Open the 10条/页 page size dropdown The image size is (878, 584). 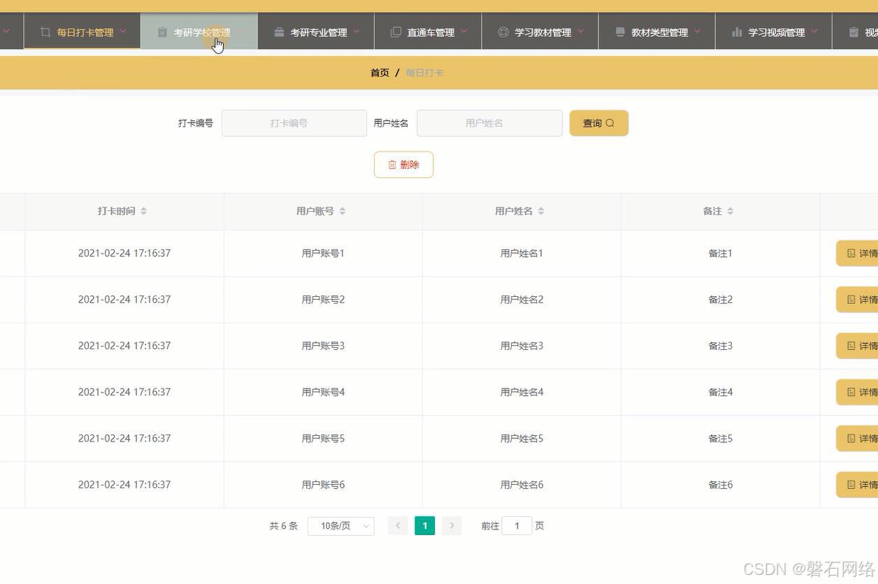(341, 526)
